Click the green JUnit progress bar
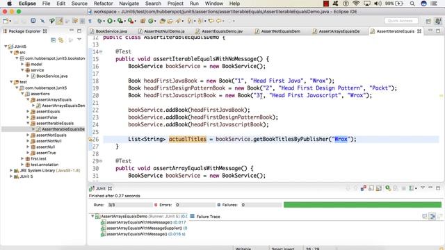Image resolution: width=445 pixels, height=250 pixels. tap(362, 205)
